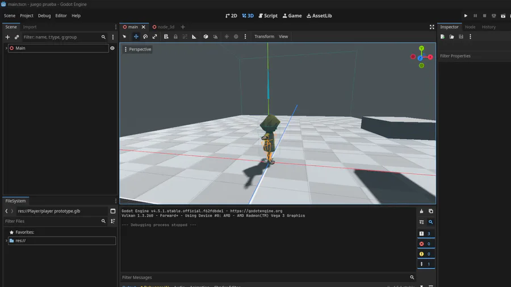Go to previous FileSystem folder
511x287 pixels.
pos(6,211)
